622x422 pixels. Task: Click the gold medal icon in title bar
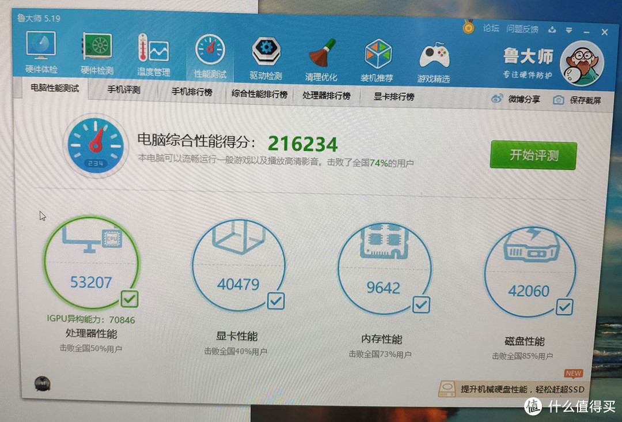pyautogui.click(x=468, y=27)
